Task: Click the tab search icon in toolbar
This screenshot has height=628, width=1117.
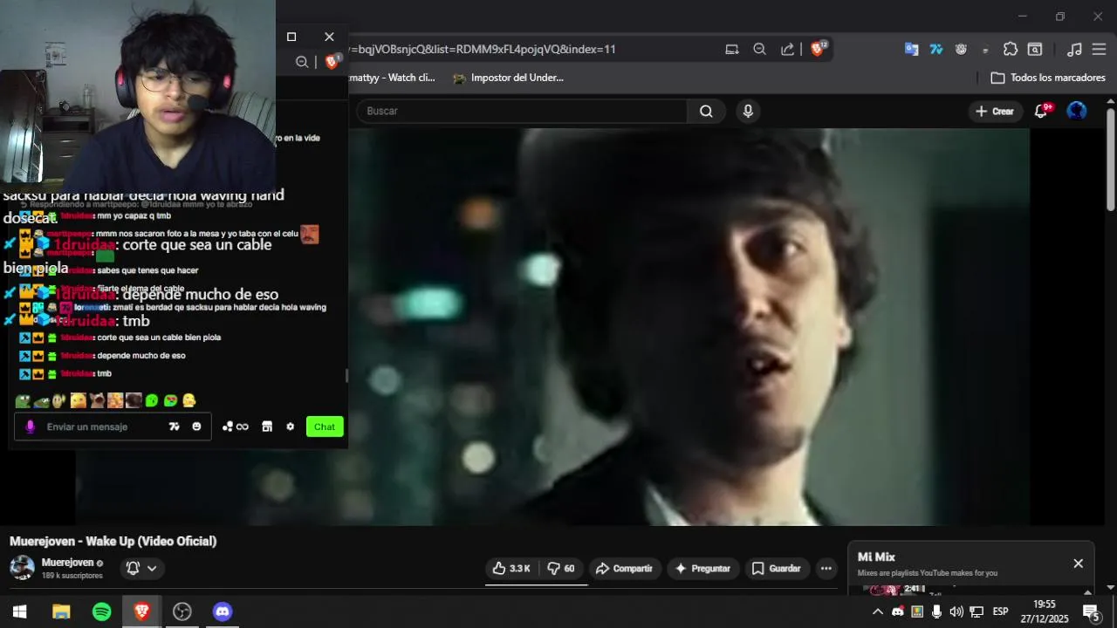Action: [x=1035, y=49]
